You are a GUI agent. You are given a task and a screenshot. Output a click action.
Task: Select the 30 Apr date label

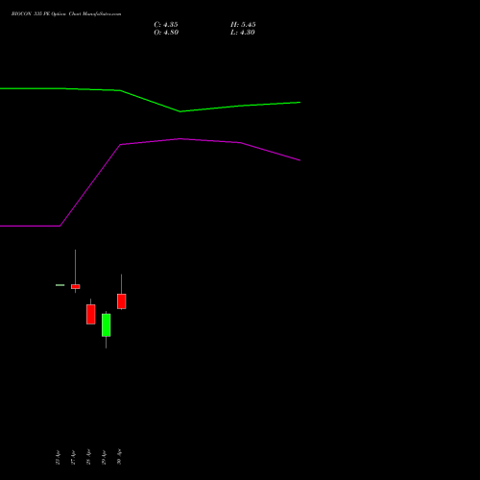119,457
